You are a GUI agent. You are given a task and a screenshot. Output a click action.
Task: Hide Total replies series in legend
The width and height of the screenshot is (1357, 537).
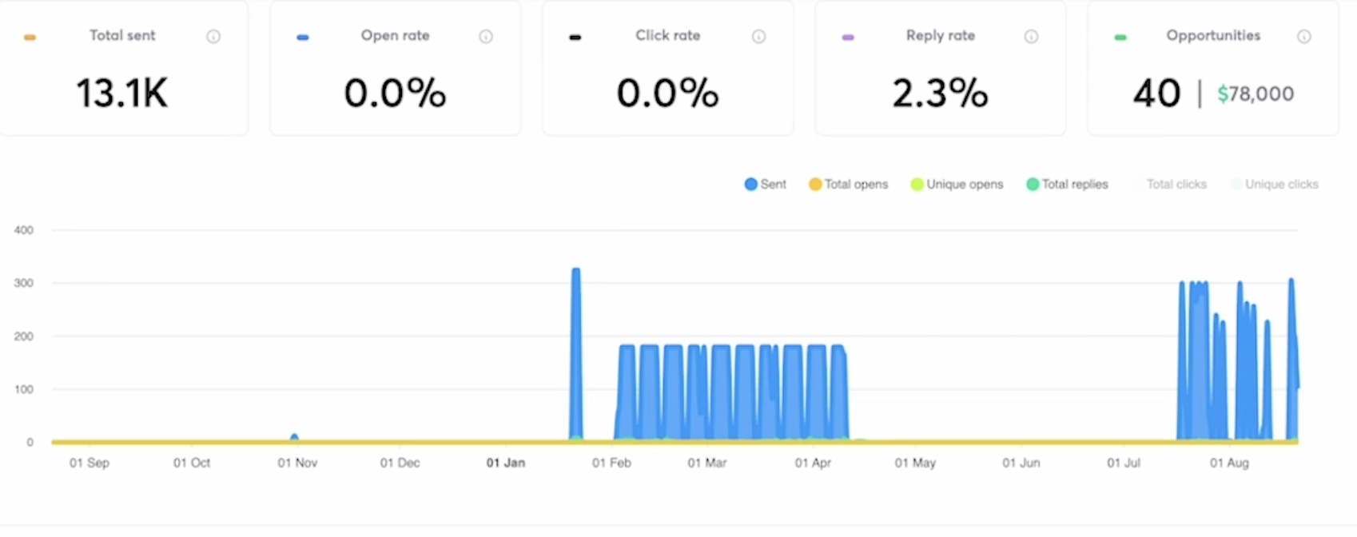(1067, 185)
